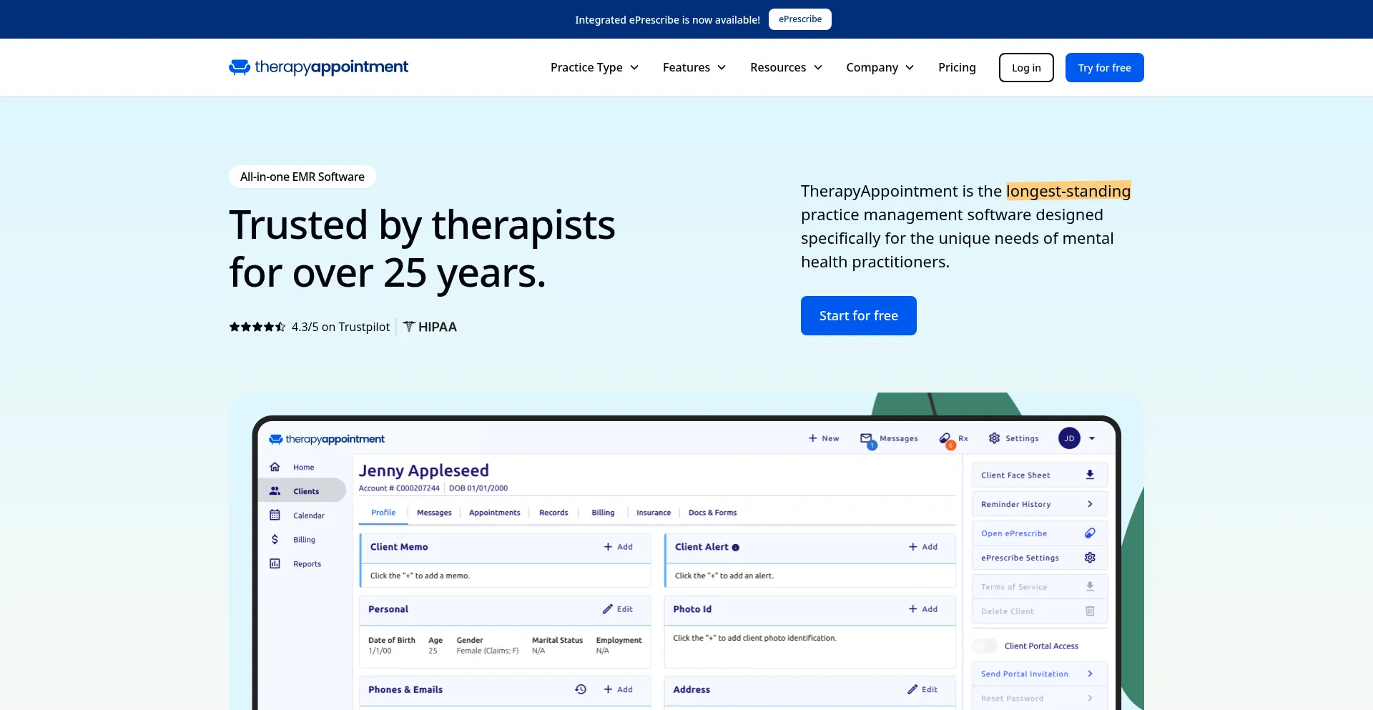
Task: Open Messages envelope icon in toolbar
Action: [866, 438]
